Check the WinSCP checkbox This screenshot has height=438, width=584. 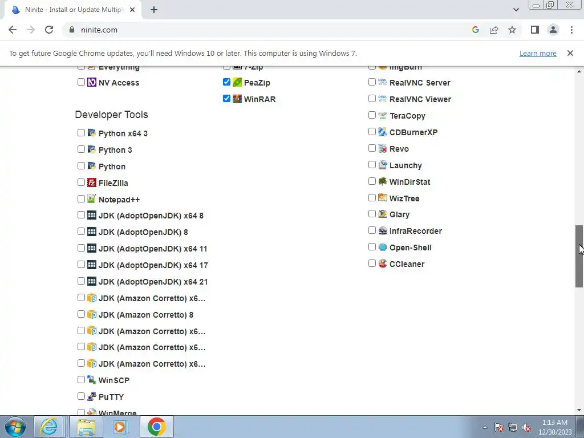click(x=81, y=379)
